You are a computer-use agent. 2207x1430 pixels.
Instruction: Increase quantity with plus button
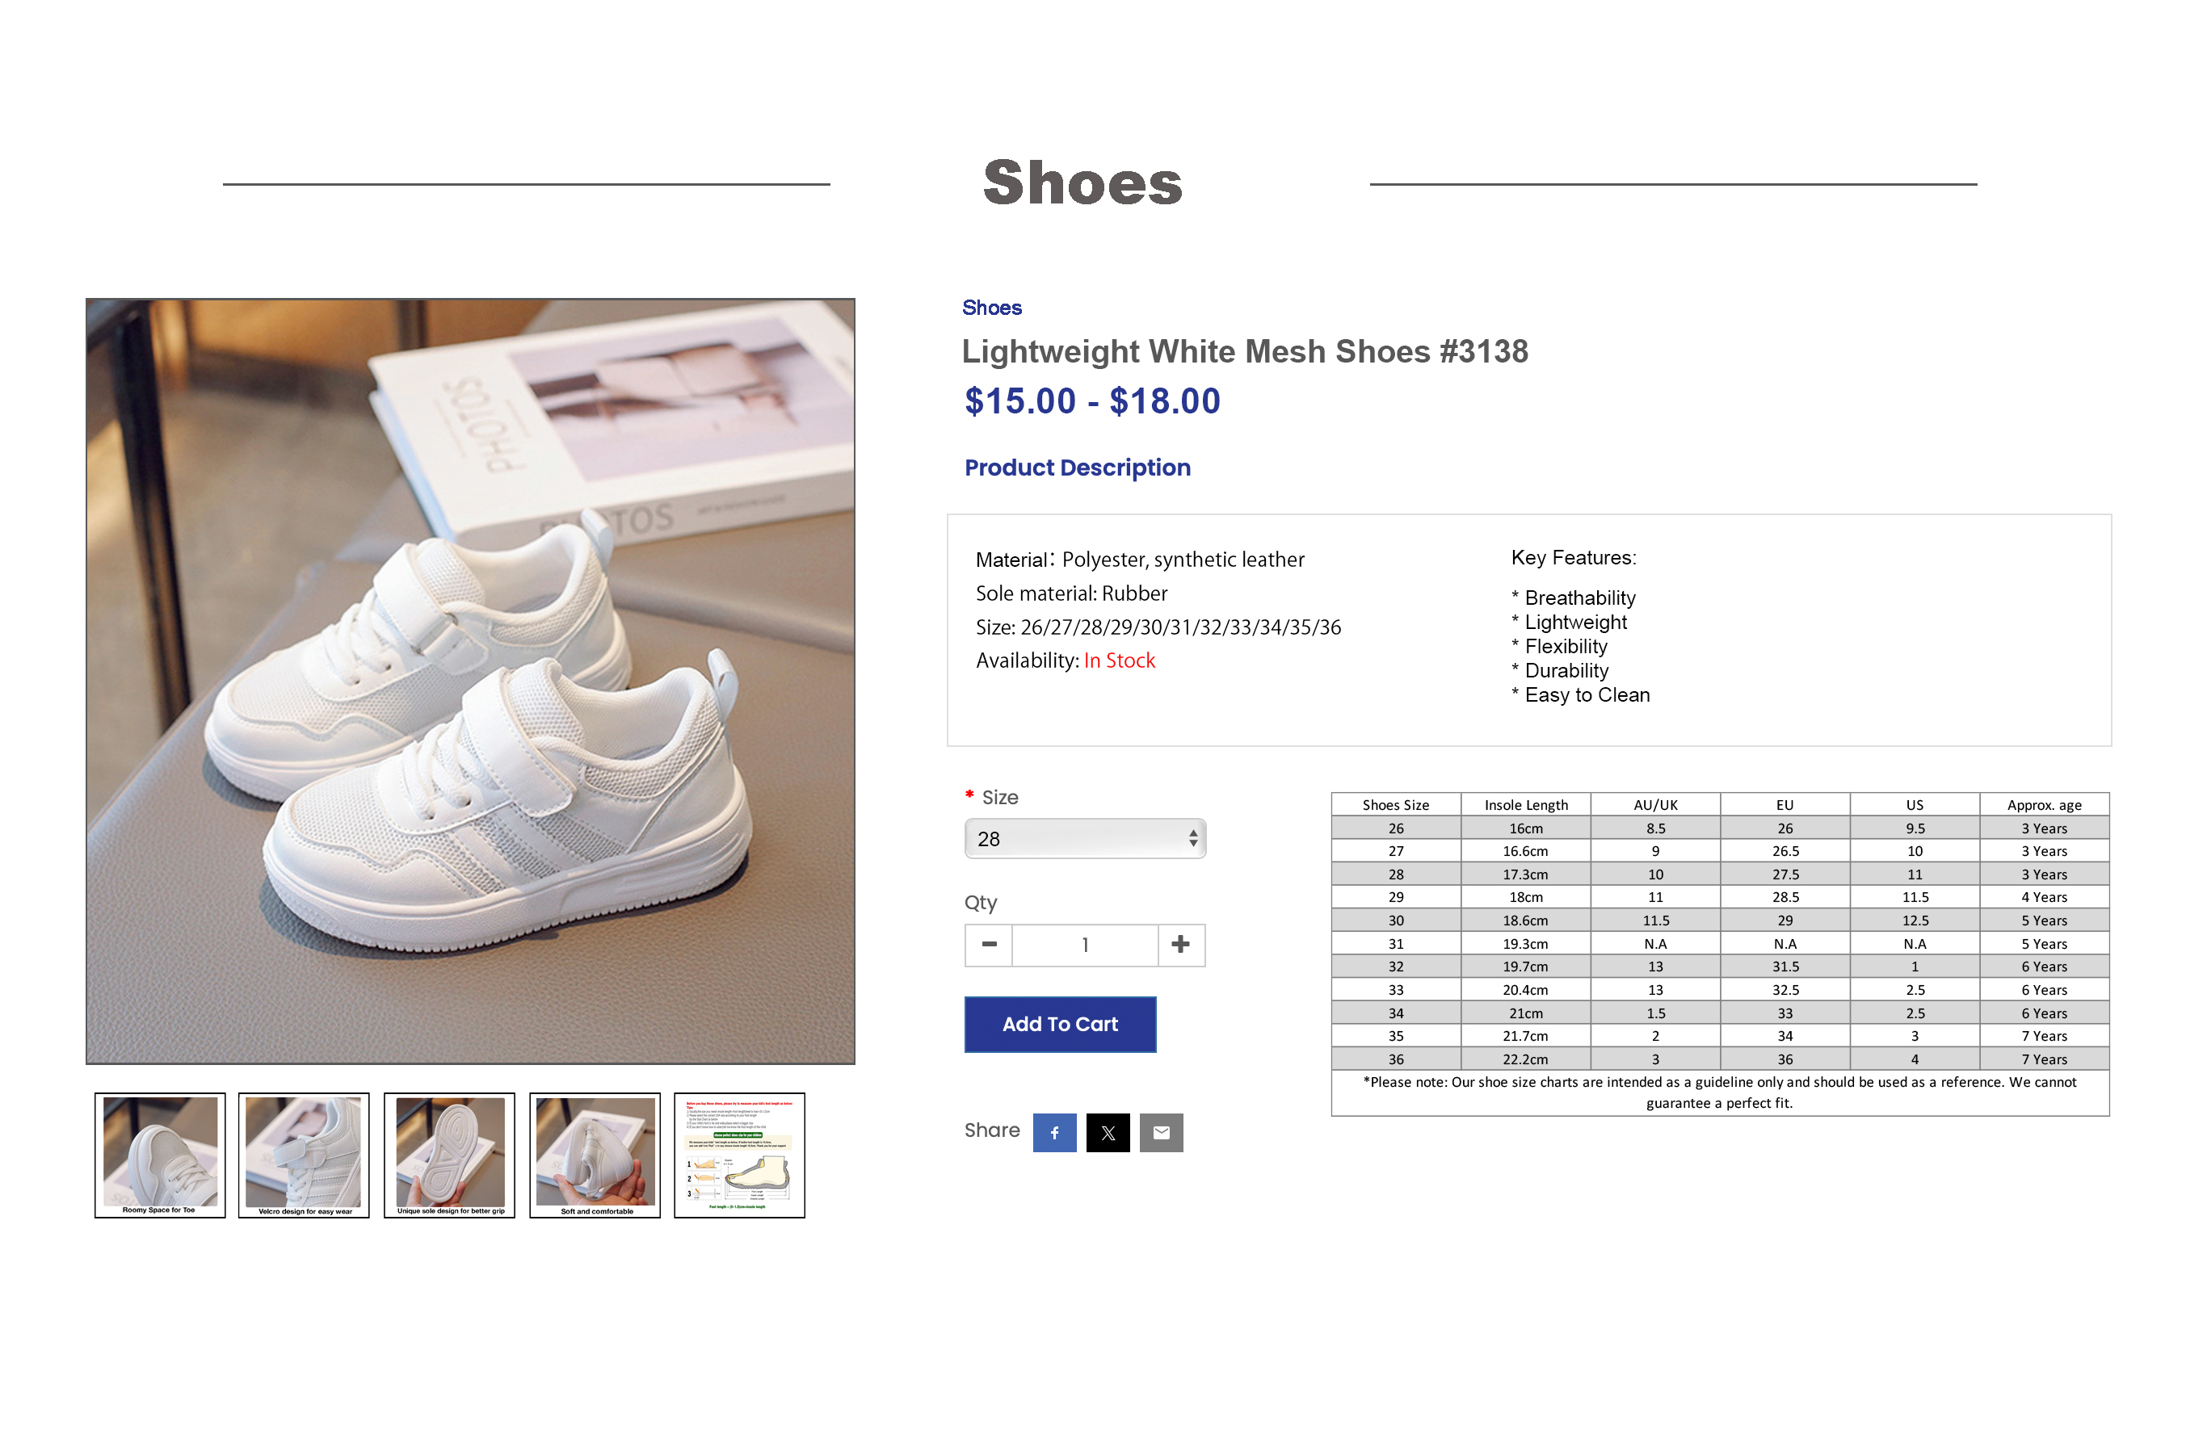1180,945
